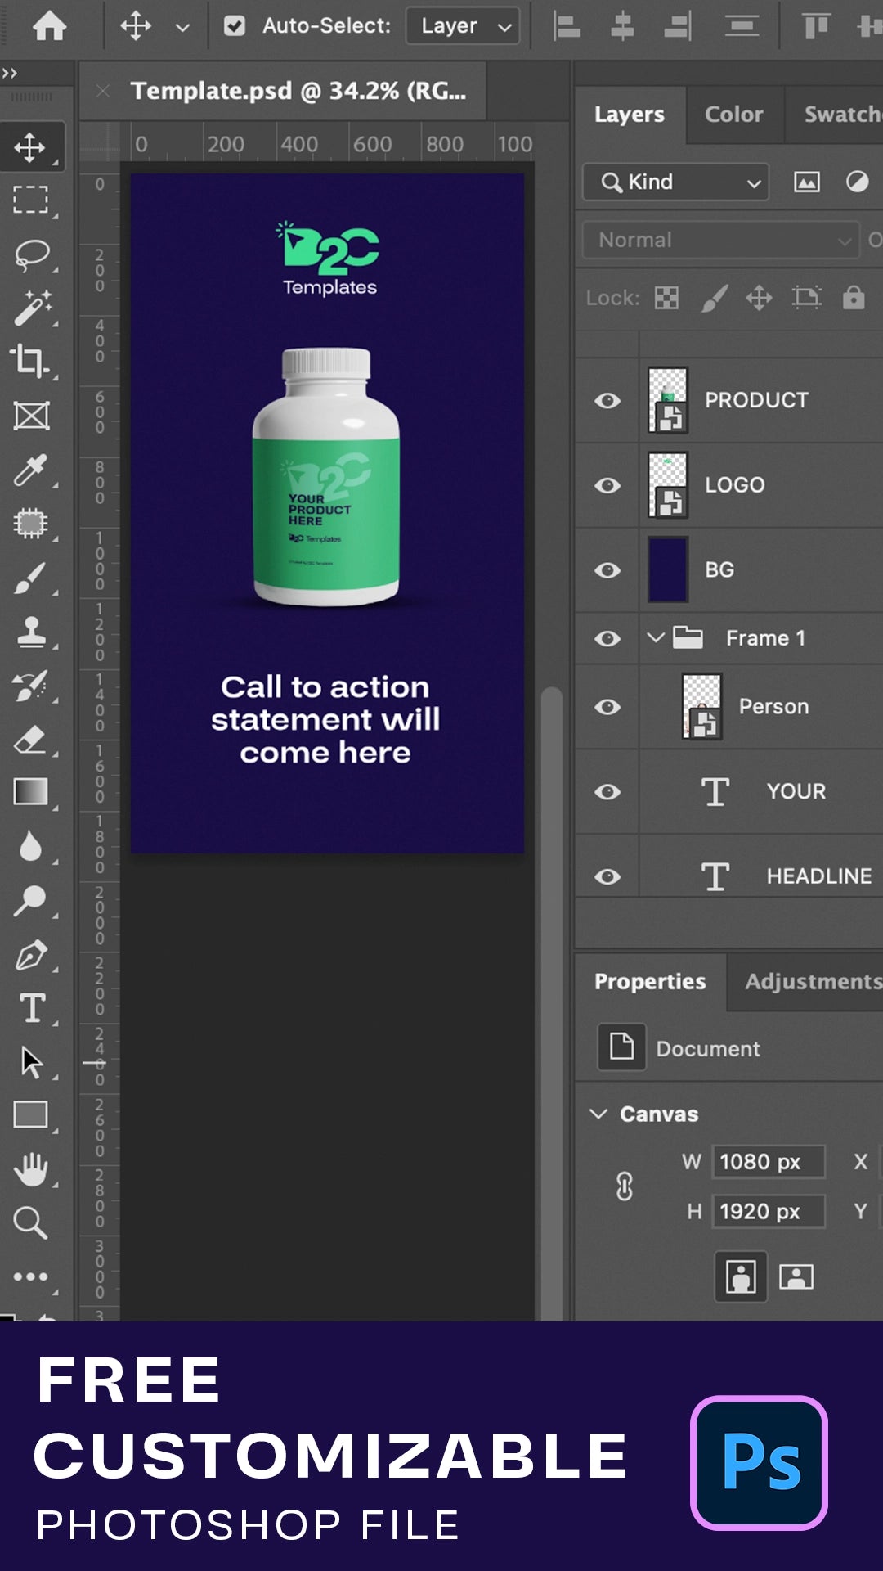The width and height of the screenshot is (883, 1571).
Task: Click the canvas width input field
Action: pos(767,1162)
